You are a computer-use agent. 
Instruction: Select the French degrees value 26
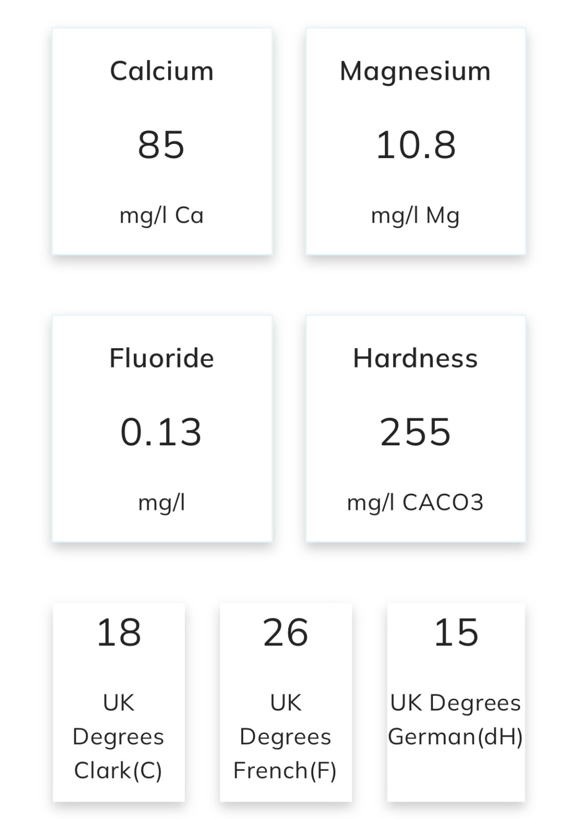point(286,632)
